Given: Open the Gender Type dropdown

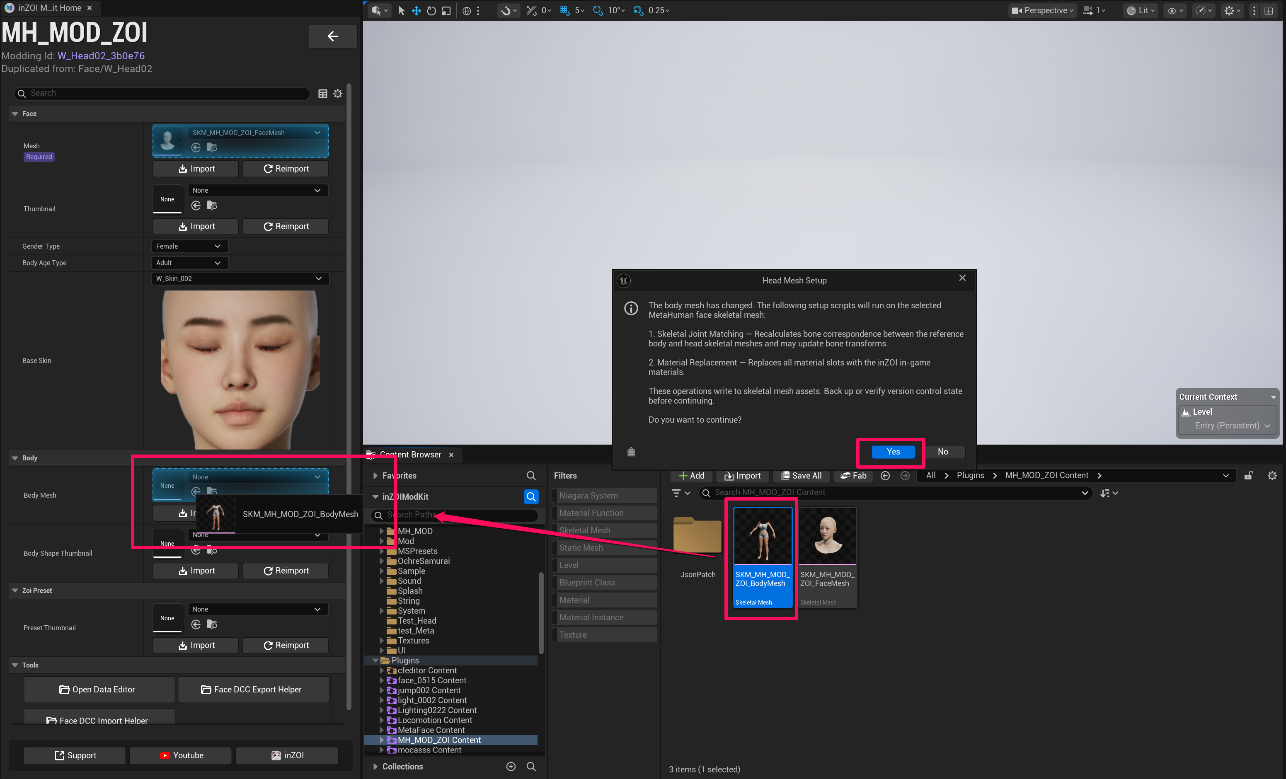Looking at the screenshot, I should [189, 246].
